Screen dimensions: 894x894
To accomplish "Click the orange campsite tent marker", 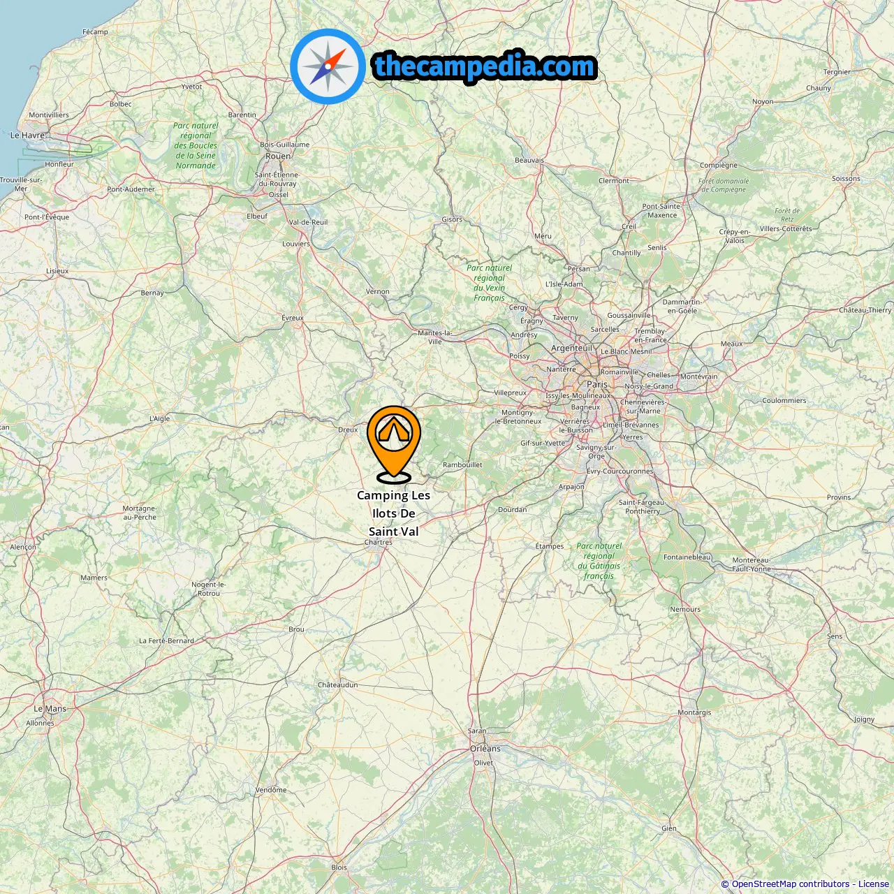I will 394,444.
